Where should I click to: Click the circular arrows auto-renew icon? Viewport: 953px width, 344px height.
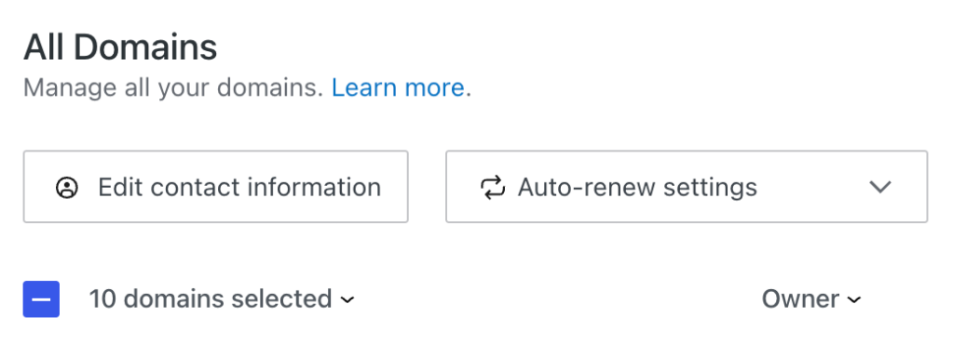point(492,188)
